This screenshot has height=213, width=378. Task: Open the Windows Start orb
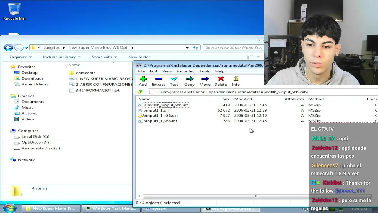click(x=9, y=208)
